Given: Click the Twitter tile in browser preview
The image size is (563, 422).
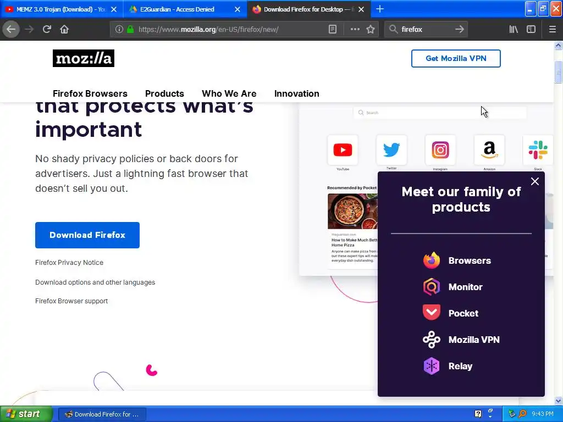Looking at the screenshot, I should (391, 149).
